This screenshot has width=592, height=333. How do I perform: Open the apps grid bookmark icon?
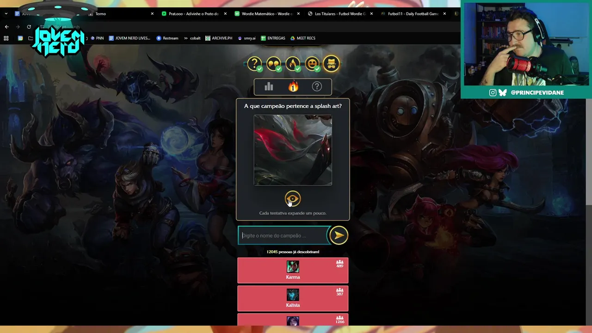click(x=6, y=38)
